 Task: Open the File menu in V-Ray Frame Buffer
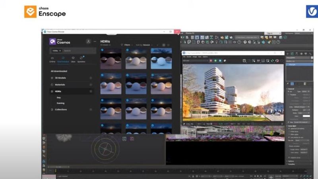pyautogui.click(x=184, y=57)
